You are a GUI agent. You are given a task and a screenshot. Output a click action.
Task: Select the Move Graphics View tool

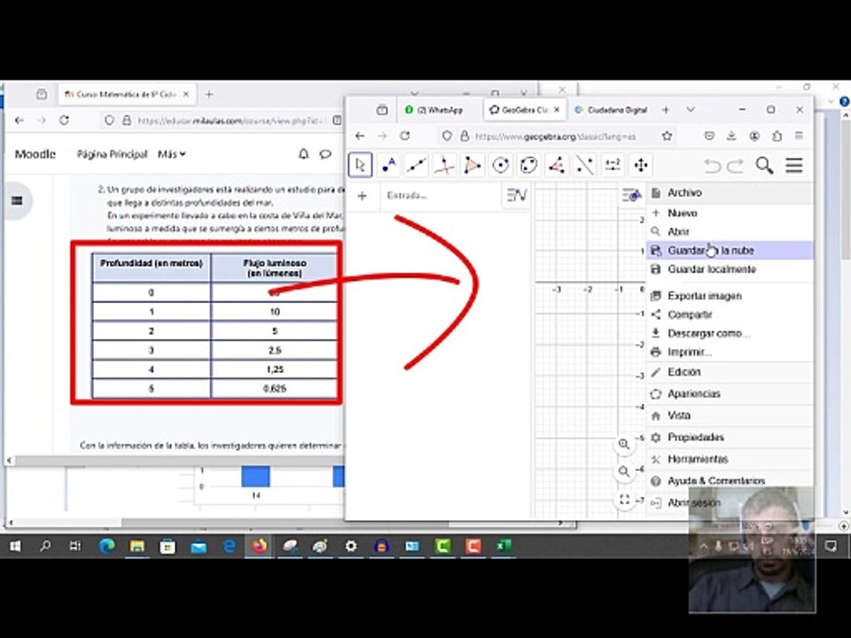tap(641, 166)
